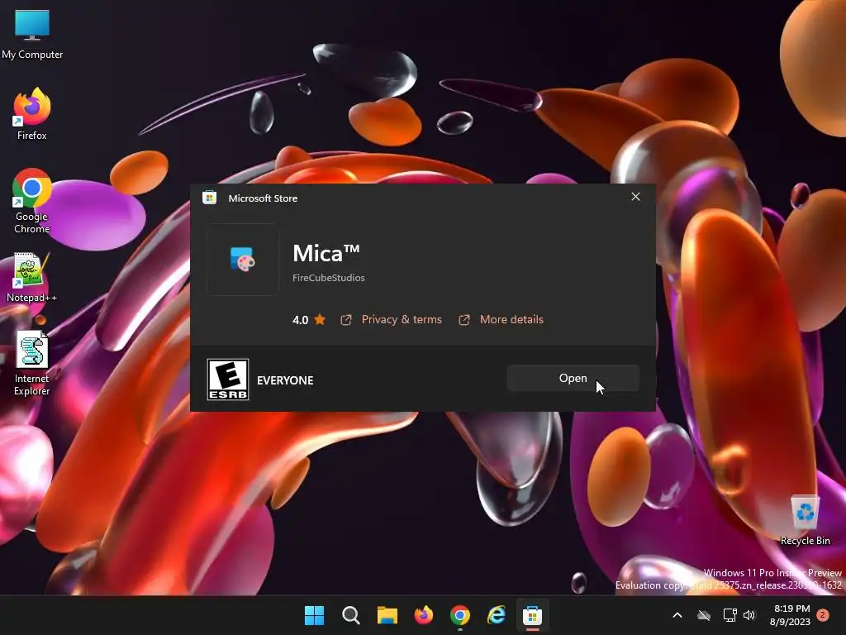
Task: Close the Microsoft Store dialog
Action: [635, 197]
